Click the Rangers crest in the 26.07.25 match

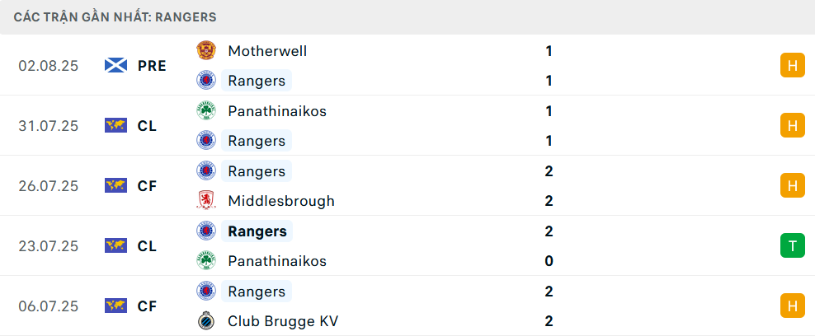pos(206,171)
